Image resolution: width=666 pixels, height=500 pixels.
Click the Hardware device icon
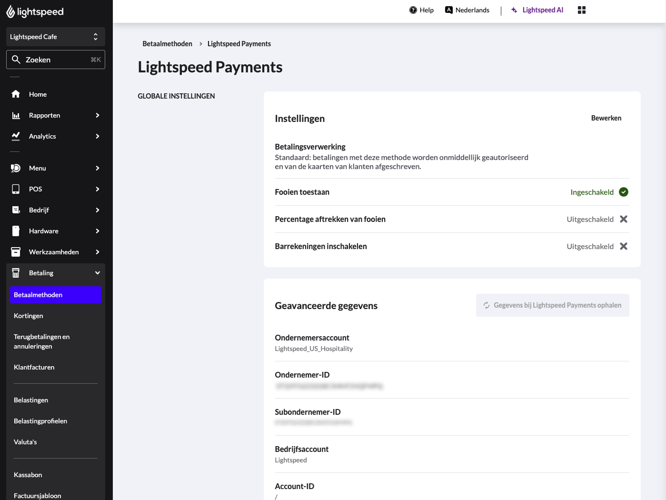pyautogui.click(x=16, y=231)
